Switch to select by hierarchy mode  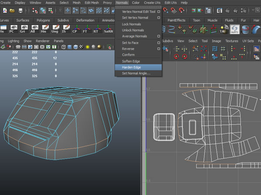[35, 10]
